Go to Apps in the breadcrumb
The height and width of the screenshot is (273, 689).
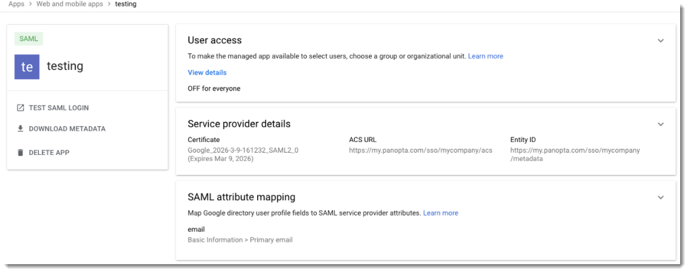point(16,4)
